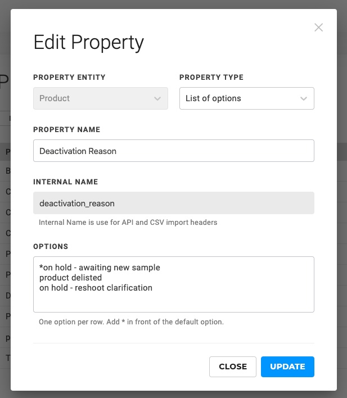Viewport: 347px width, 398px height.
Task: Click the OPTIONS label
Action: coord(51,247)
